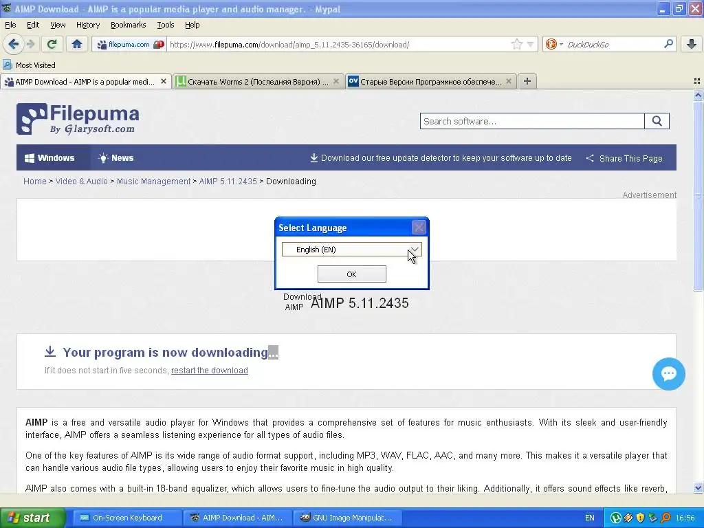The image size is (704, 528).
Task: Open a new tab with the plus button
Action: pos(527,81)
